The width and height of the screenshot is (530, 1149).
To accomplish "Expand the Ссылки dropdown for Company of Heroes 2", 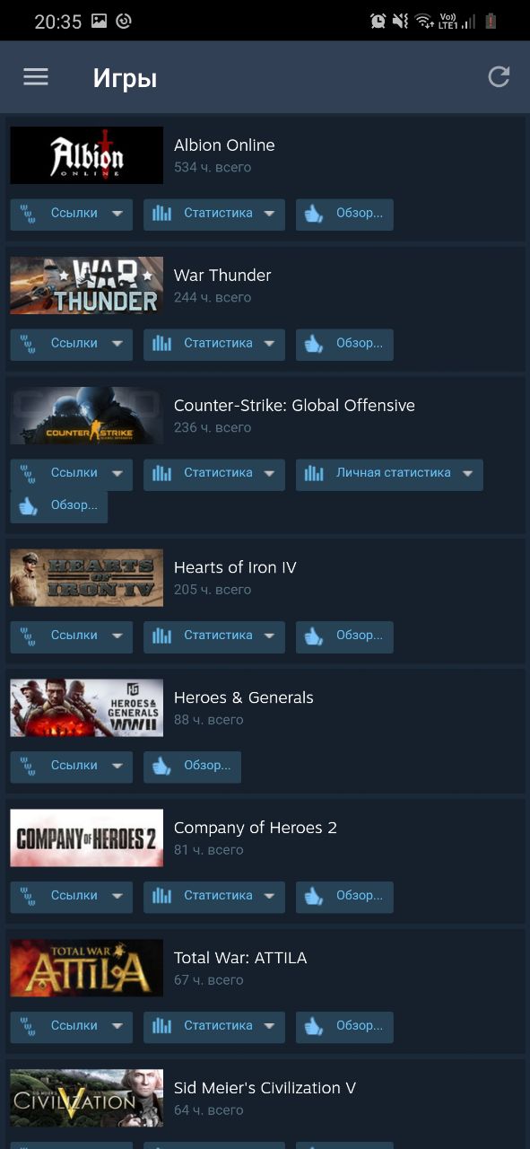I will click(117, 896).
